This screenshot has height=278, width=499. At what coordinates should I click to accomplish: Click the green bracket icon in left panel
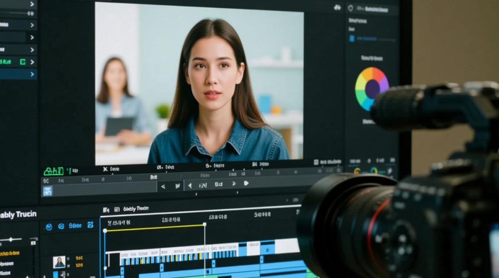coord(23,62)
